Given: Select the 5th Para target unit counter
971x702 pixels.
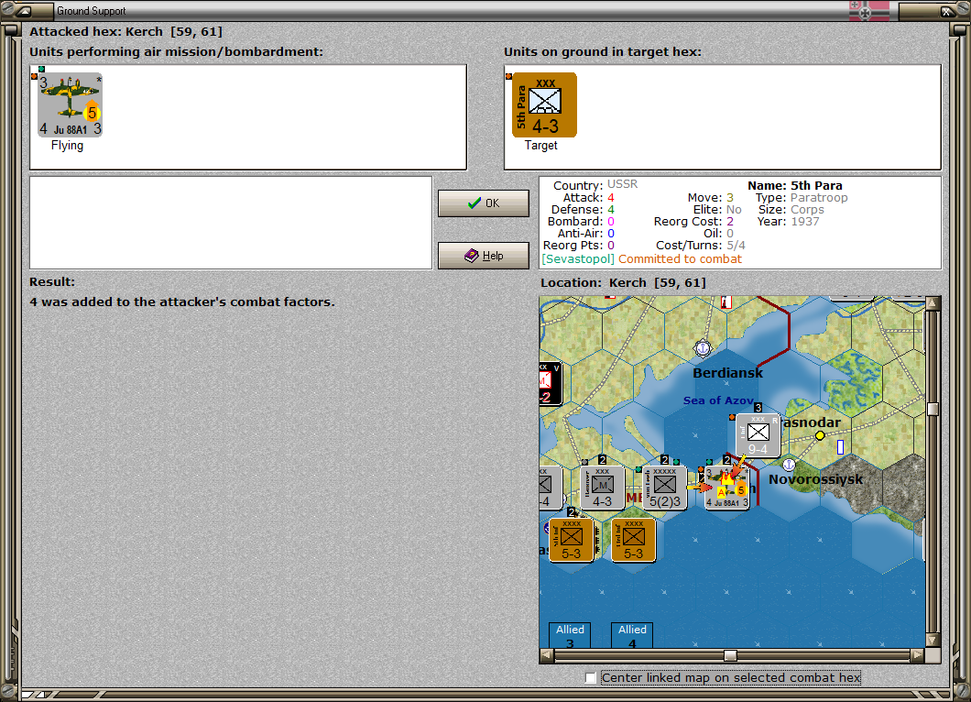Looking at the screenshot, I should (544, 104).
